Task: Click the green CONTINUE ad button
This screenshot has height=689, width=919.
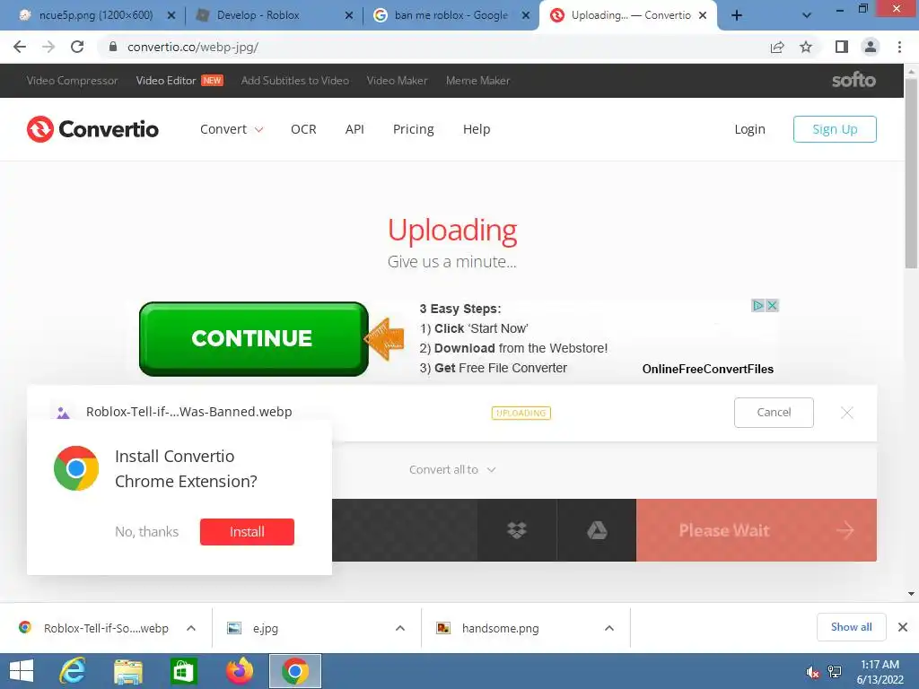Action: click(x=254, y=338)
